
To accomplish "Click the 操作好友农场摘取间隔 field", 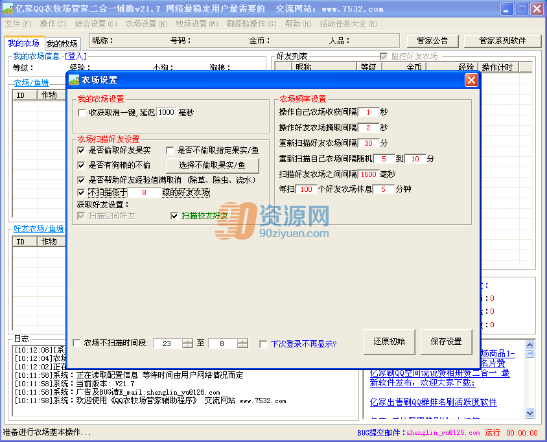I will click(x=368, y=128).
